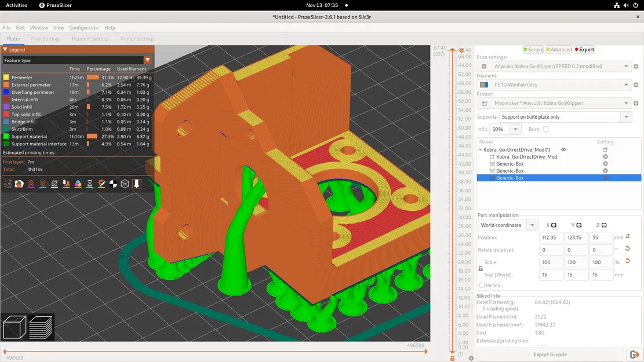Collapse the Kobra_Go-DirectDrive_Mod tree item
Image resolution: width=644 pixels, height=362 pixels.
[x=480, y=150]
